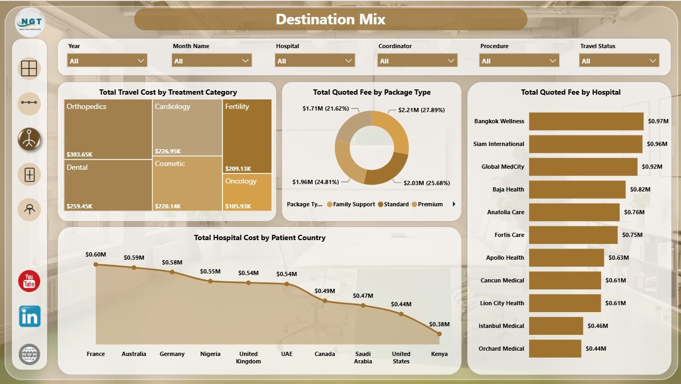Select the Fortis Care bar
This screenshot has width=681, height=384.
click(x=573, y=235)
